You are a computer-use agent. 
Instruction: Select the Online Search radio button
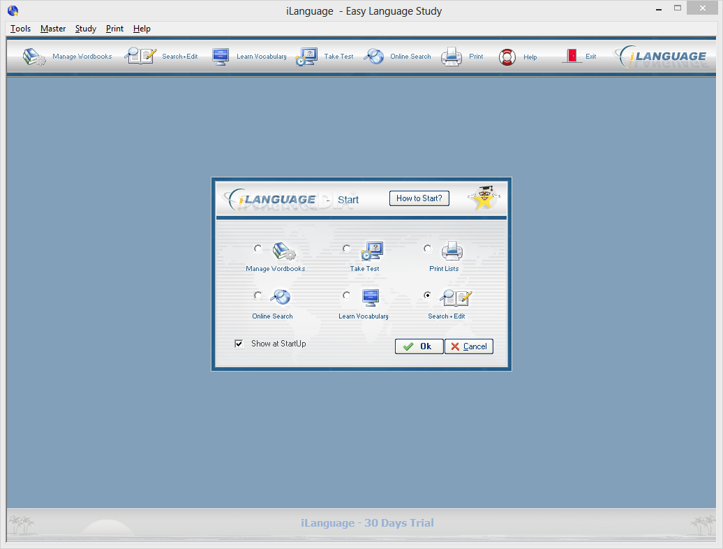pyautogui.click(x=258, y=295)
